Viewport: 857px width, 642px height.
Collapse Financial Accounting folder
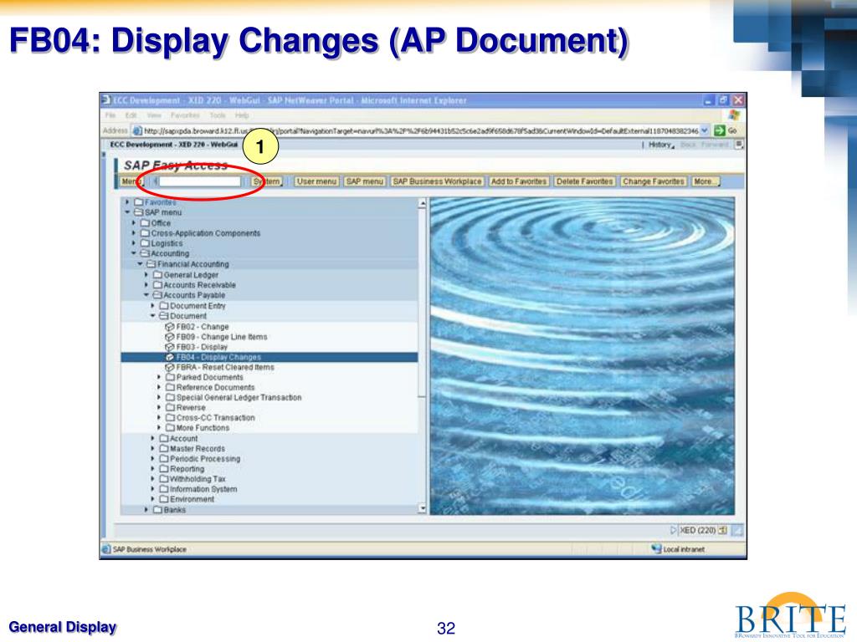(x=141, y=263)
